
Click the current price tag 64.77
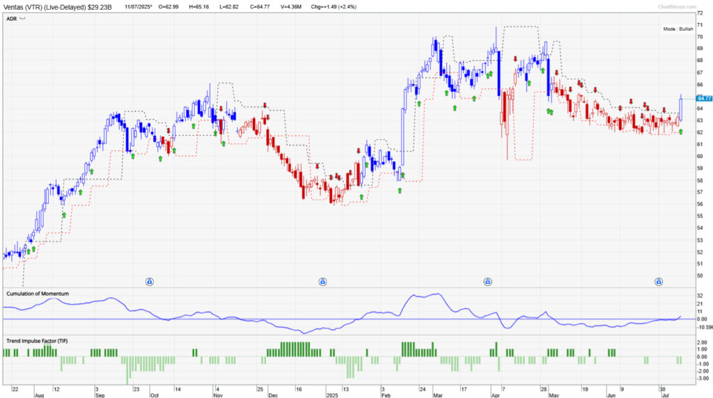(704, 98)
